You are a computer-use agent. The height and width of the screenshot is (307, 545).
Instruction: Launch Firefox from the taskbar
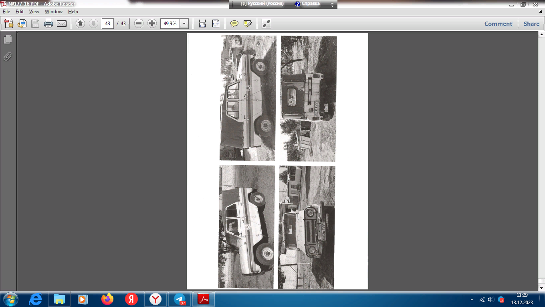107,299
